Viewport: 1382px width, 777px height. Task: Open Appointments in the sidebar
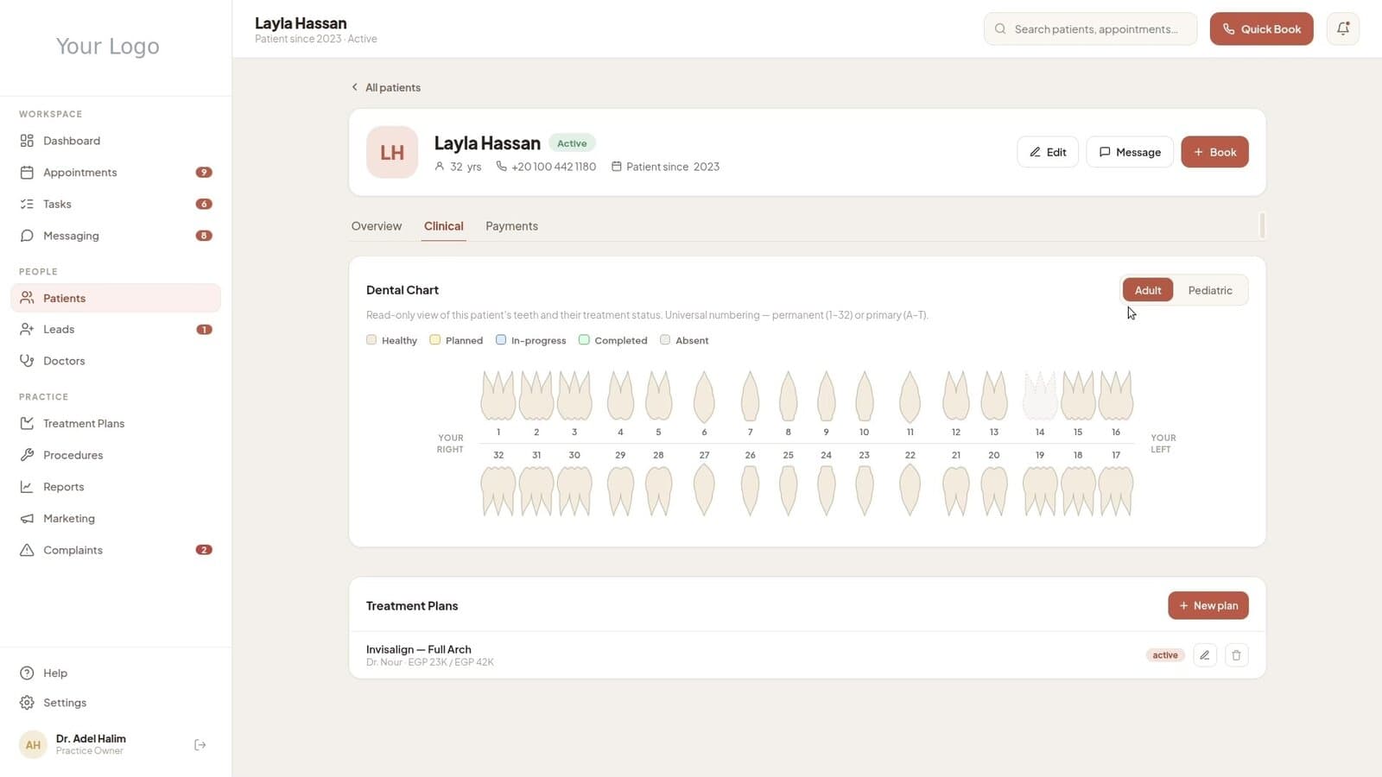(115, 173)
